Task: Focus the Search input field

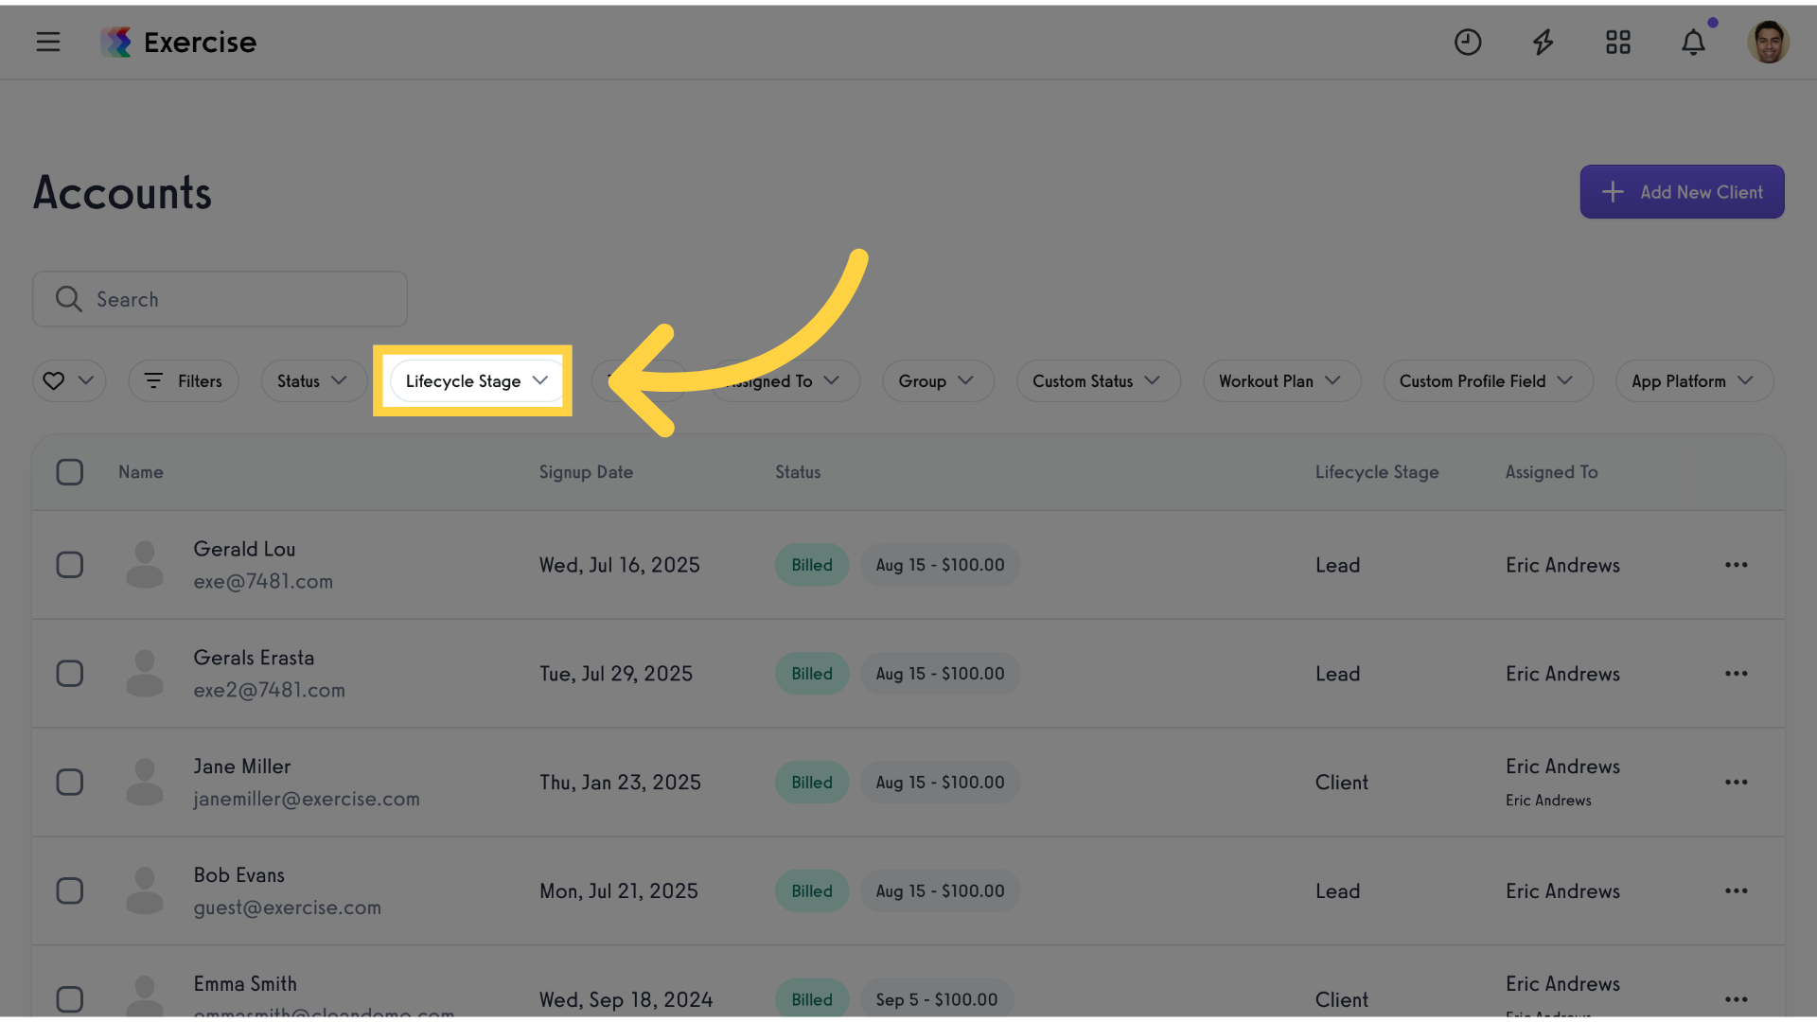Action: (220, 299)
